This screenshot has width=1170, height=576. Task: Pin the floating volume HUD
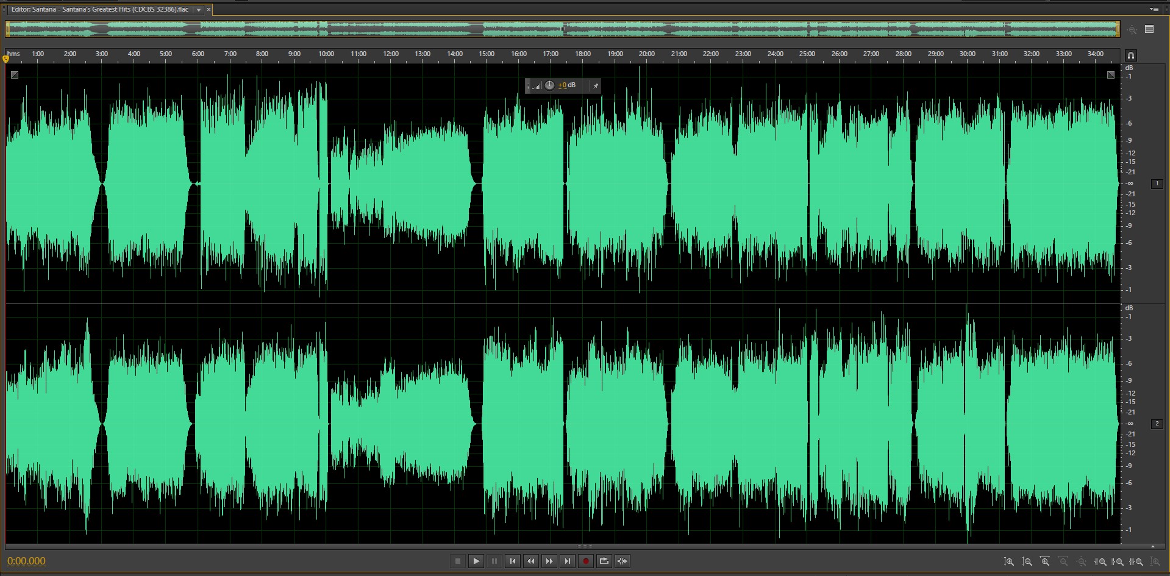[596, 86]
